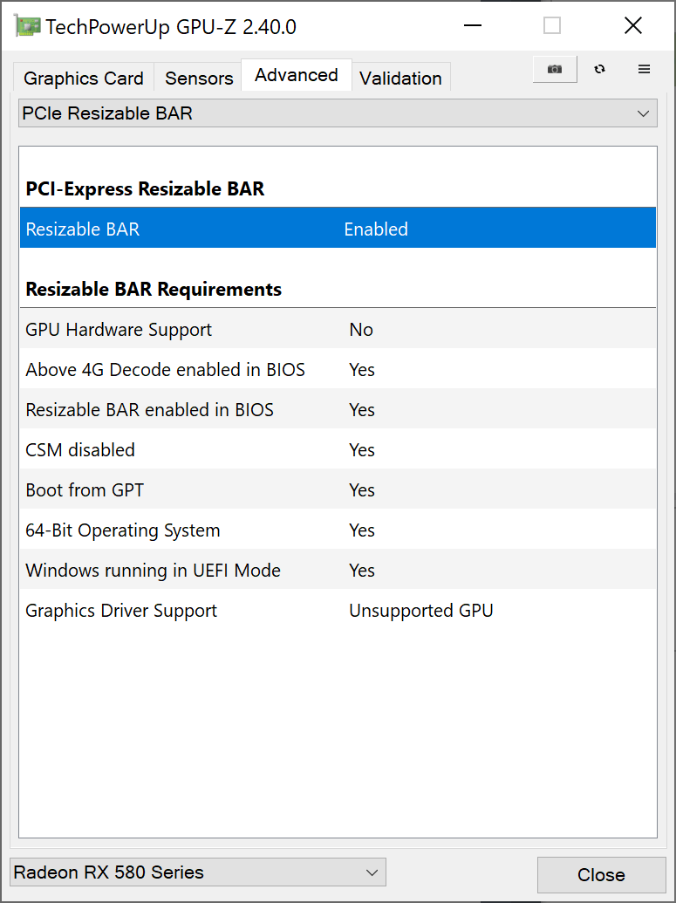Click the GPU Hardware Support row
This screenshot has width=676, height=903.
click(338, 330)
